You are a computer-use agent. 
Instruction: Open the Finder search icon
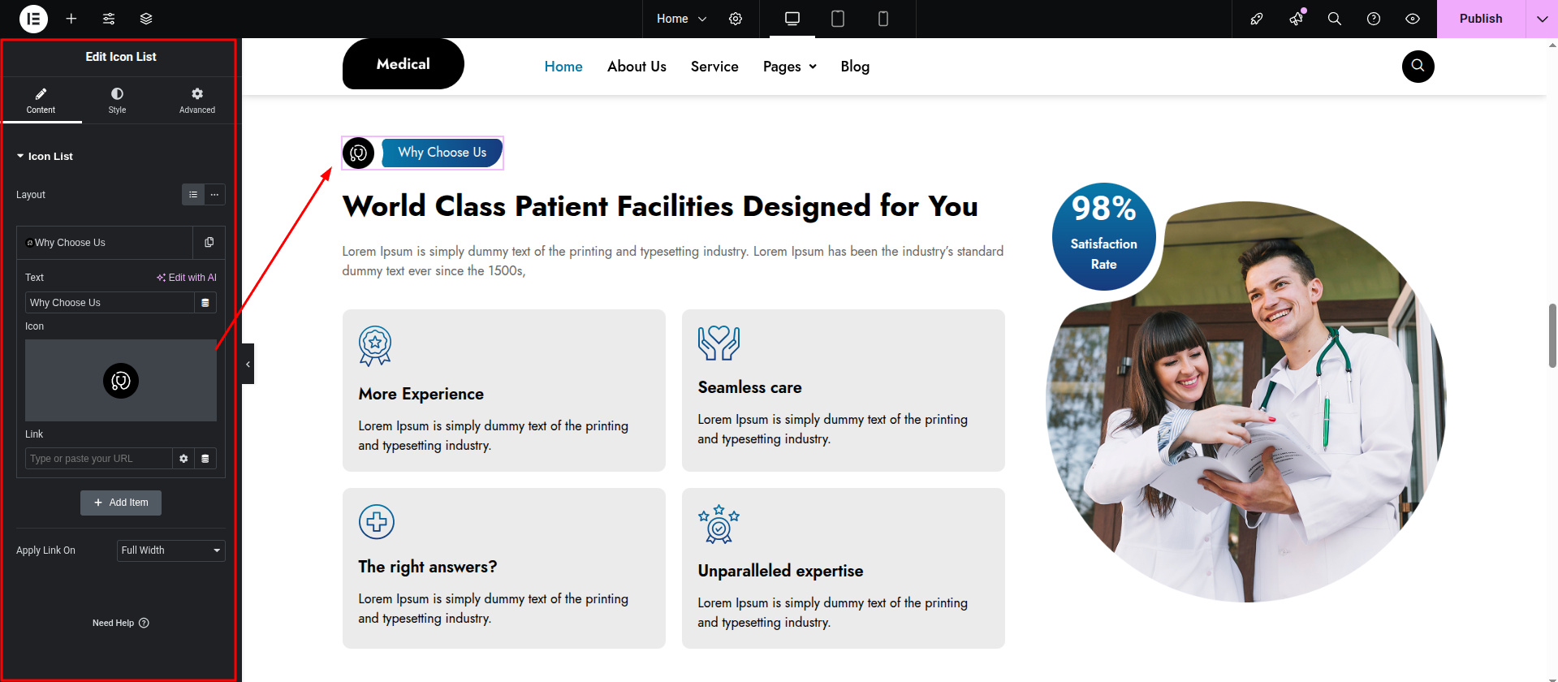[x=1334, y=19]
